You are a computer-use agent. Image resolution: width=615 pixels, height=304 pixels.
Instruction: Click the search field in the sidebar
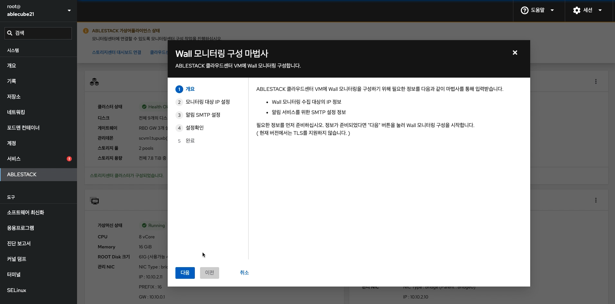pos(38,33)
